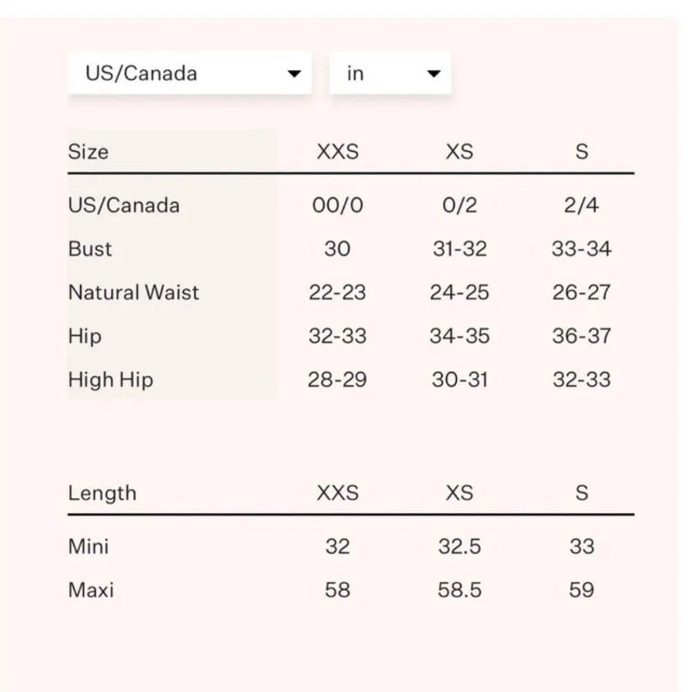Screen dimensions: 692x692
Task: Open the 'in' unit dropdown
Action: click(389, 73)
